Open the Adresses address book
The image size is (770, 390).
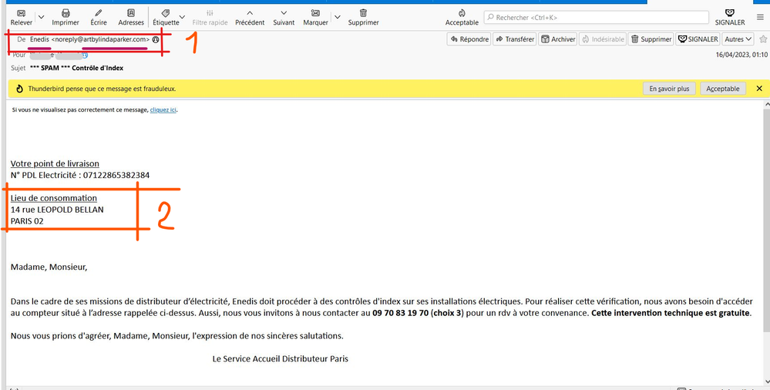tap(131, 14)
